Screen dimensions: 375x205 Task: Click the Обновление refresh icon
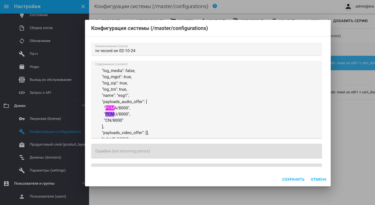pyautogui.click(x=22, y=41)
